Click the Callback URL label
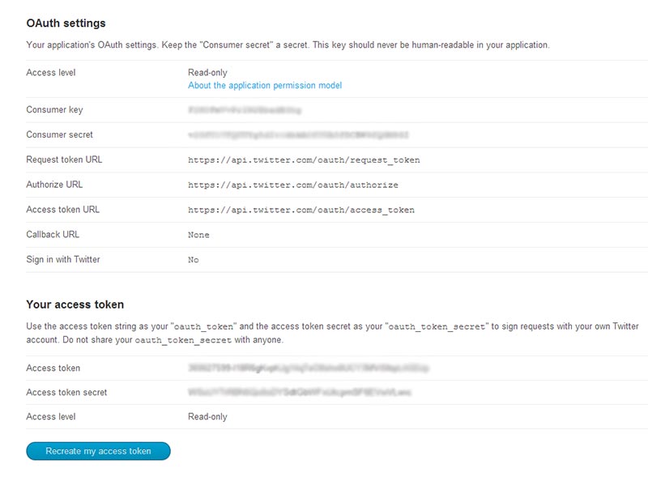Screen dimensions: 648x477 click(x=53, y=235)
